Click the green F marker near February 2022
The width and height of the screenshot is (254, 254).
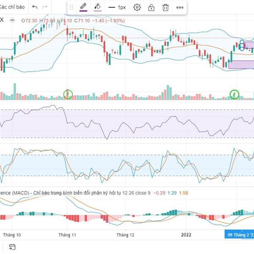click(x=234, y=94)
